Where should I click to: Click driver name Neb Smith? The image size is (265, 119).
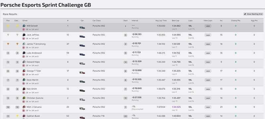pos(31,89)
